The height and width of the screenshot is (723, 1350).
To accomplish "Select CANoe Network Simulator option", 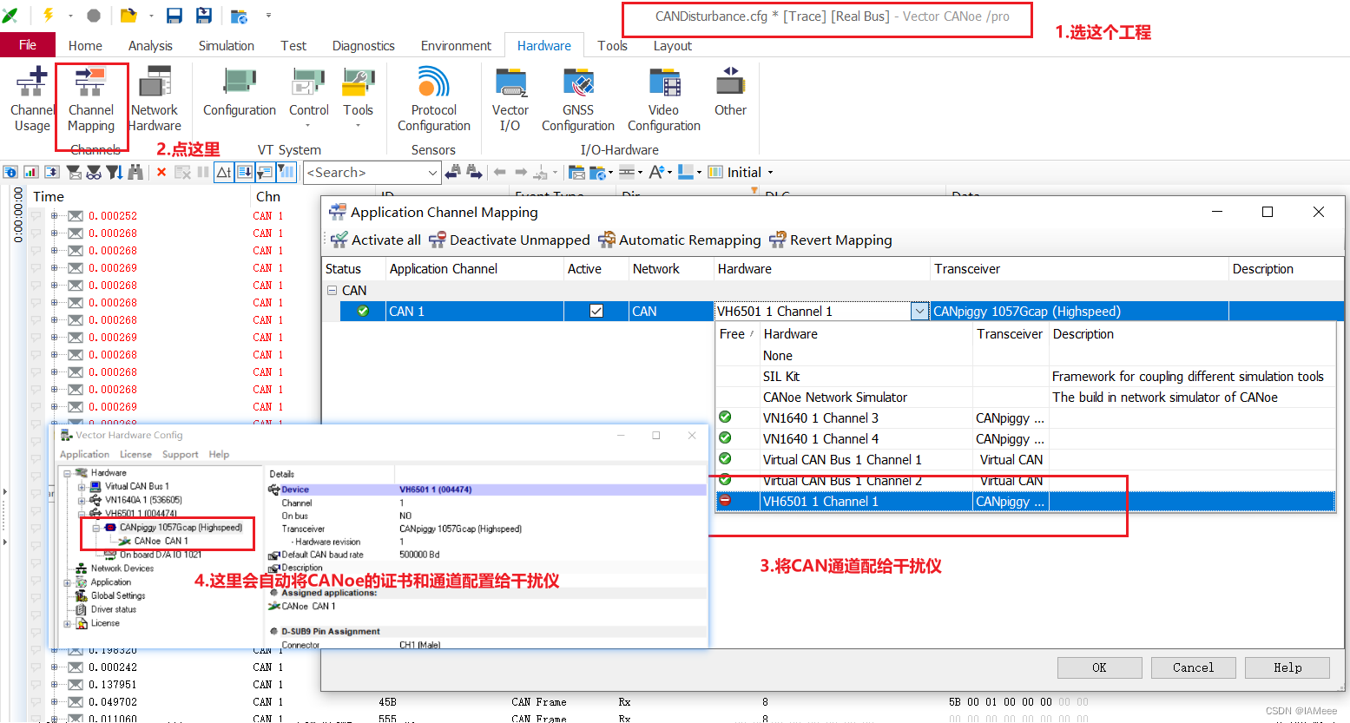I will [1025, 398].
